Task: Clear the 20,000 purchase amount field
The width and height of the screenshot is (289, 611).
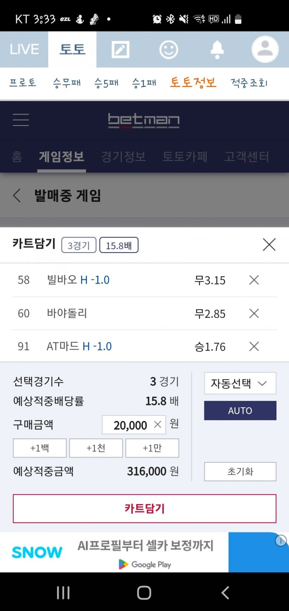Action: coord(157,424)
